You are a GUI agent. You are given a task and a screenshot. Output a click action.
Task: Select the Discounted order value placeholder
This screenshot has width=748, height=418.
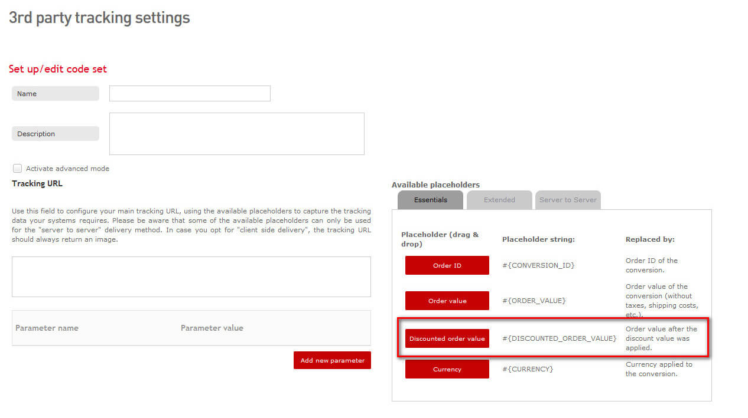point(447,338)
